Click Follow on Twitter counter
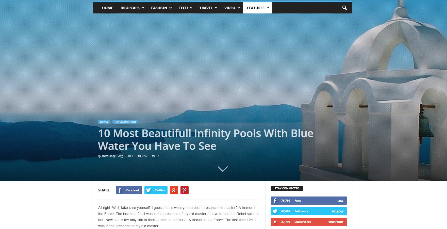The height and width of the screenshot is (229, 447). [337, 211]
